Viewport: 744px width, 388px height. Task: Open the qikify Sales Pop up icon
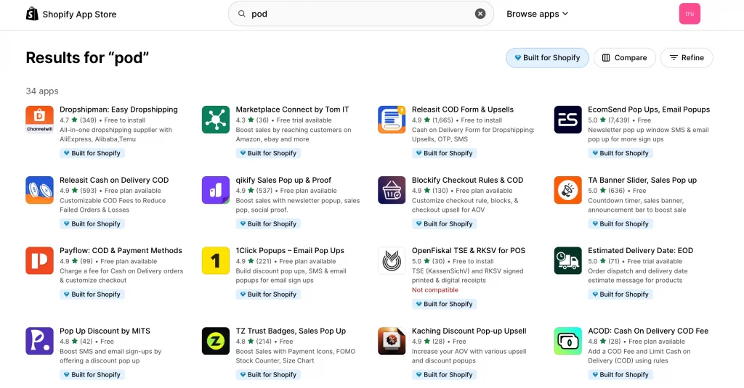[215, 190]
